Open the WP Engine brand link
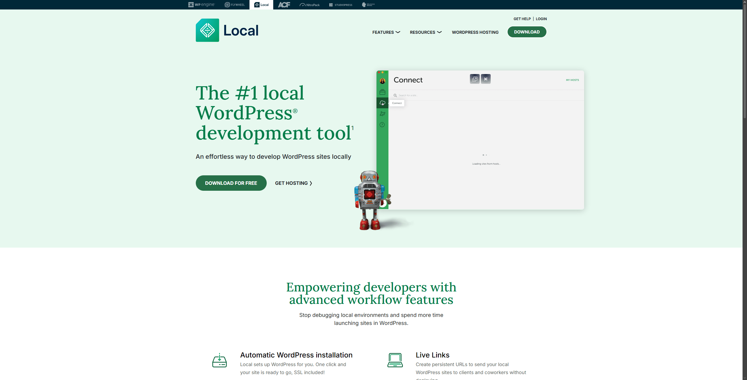 (201, 5)
